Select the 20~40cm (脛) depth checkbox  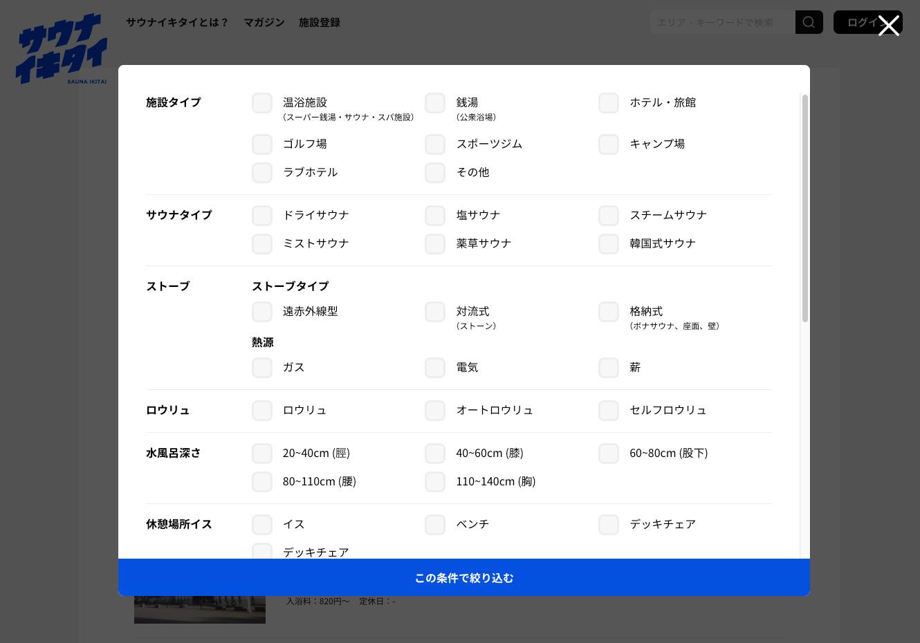[262, 454]
